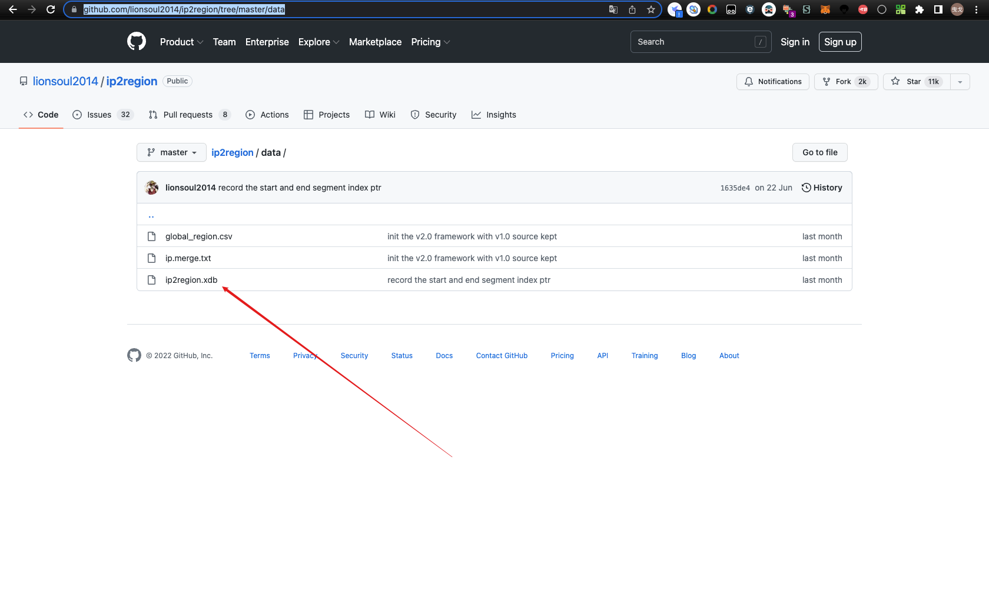Image resolution: width=989 pixels, height=591 pixels.
Task: Open the Code tab
Action: 41,115
